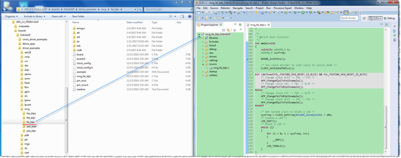Click the New C source file icon
Image resolution: width=401 pixels, height=158 pixels.
[x=278, y=12]
